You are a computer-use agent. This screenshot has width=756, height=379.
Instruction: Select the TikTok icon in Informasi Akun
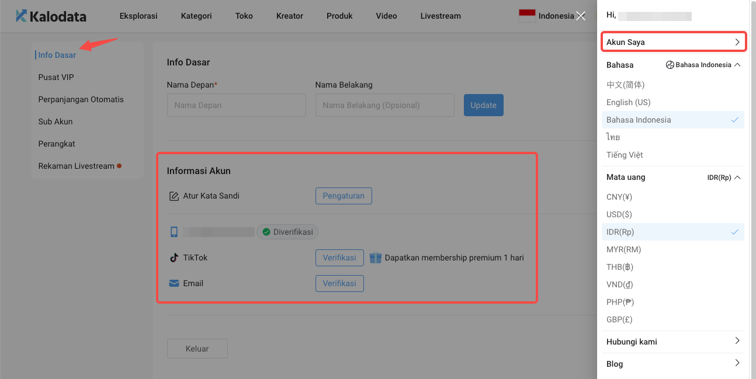click(x=174, y=257)
